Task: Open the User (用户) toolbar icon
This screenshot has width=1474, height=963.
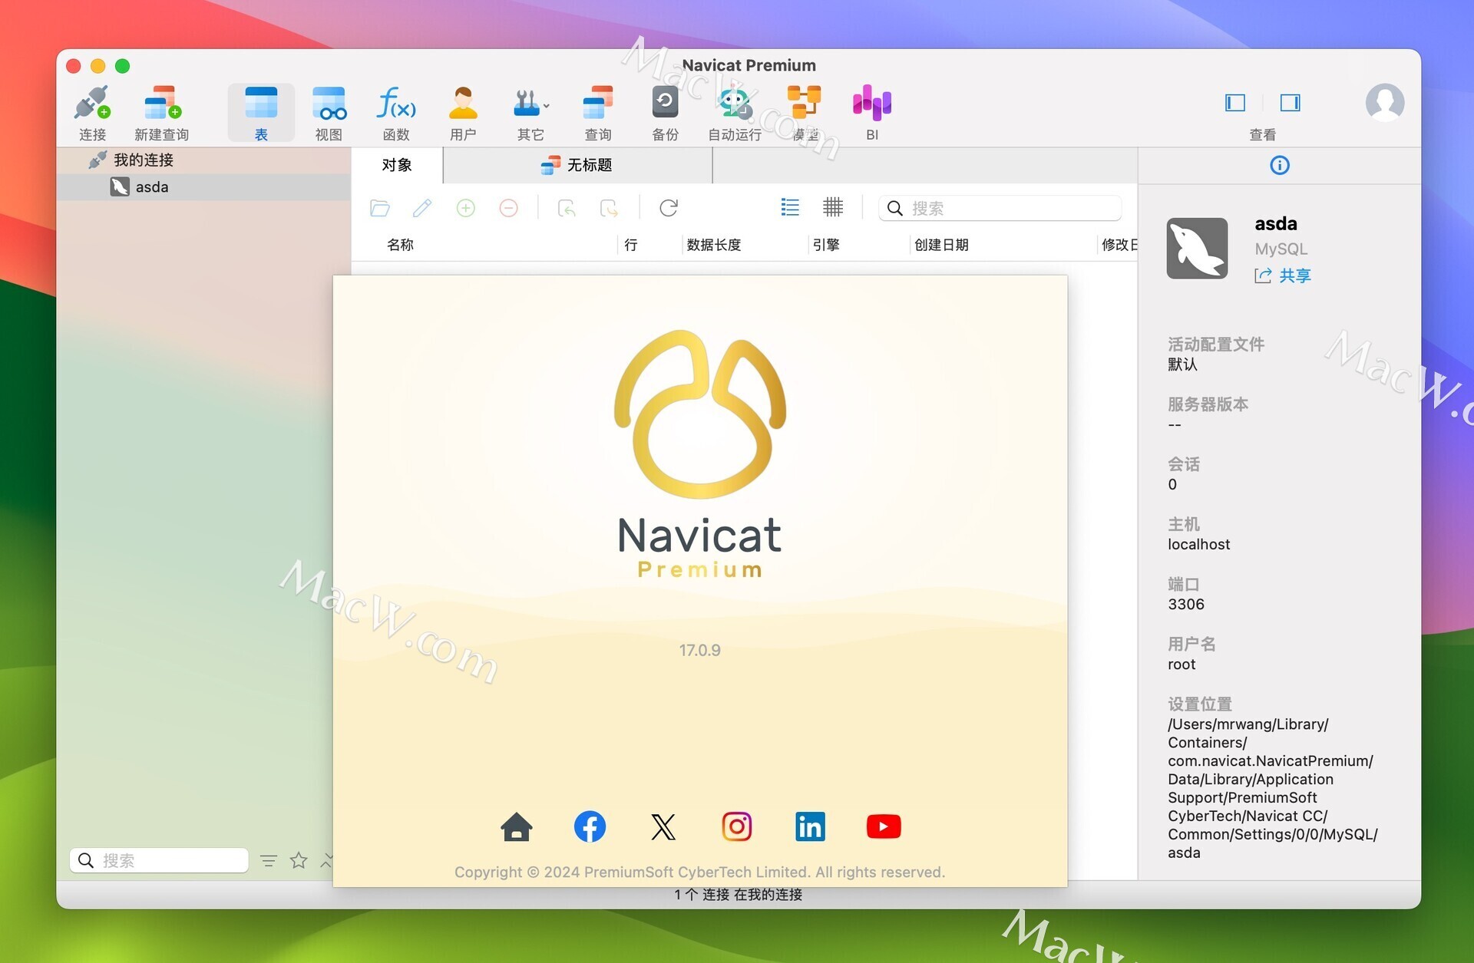Action: point(463,113)
